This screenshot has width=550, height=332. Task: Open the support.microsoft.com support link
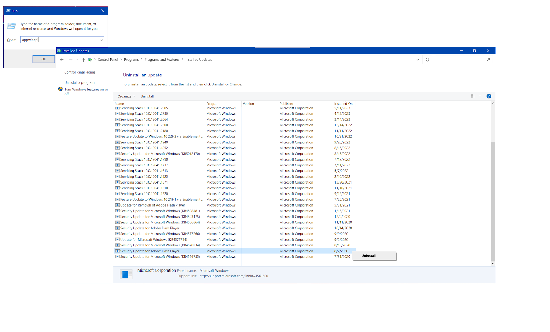(x=234, y=276)
